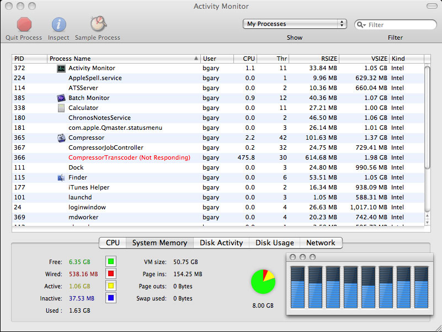Open the My Processes show dropdown
Viewport: 442px width, 332px height.
(295, 24)
